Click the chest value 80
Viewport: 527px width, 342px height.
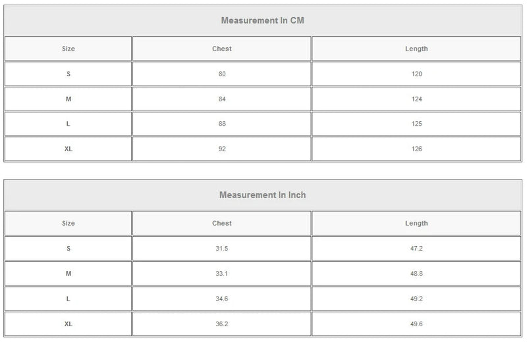pyautogui.click(x=222, y=74)
